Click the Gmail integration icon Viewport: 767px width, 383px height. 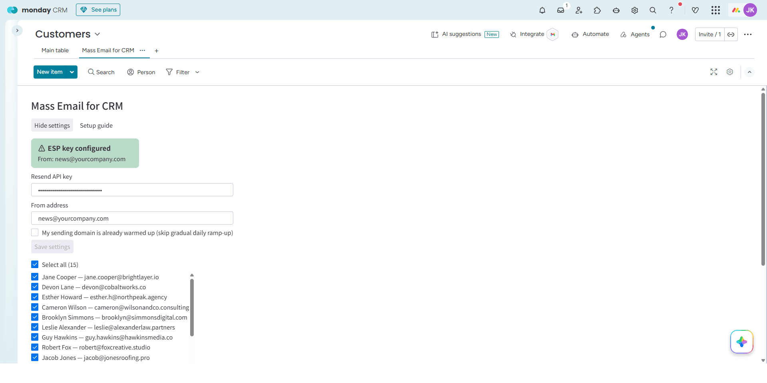552,34
